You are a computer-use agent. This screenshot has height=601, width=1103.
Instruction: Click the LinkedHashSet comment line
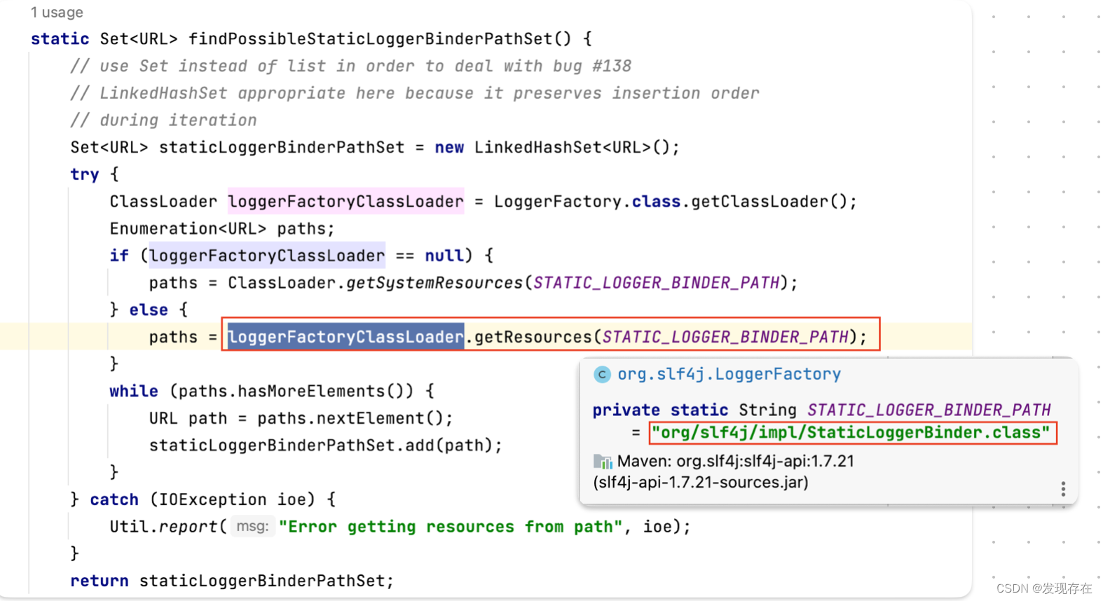[x=415, y=93]
